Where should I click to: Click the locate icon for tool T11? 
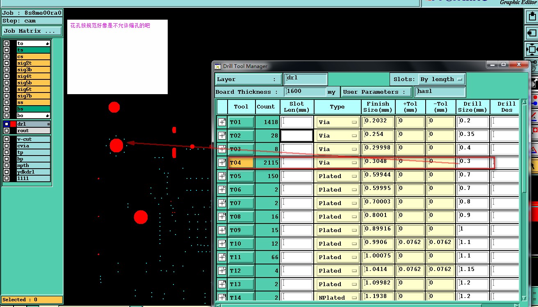(222, 257)
